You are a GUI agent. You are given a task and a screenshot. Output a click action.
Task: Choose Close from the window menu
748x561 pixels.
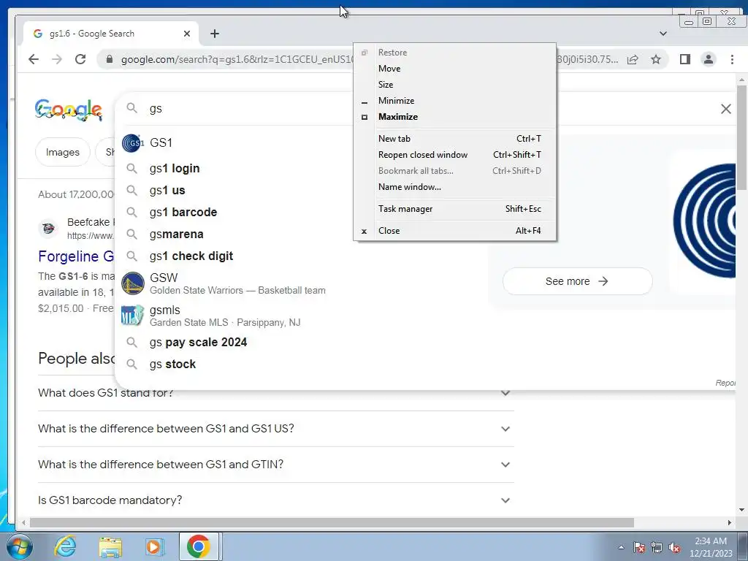click(x=454, y=231)
